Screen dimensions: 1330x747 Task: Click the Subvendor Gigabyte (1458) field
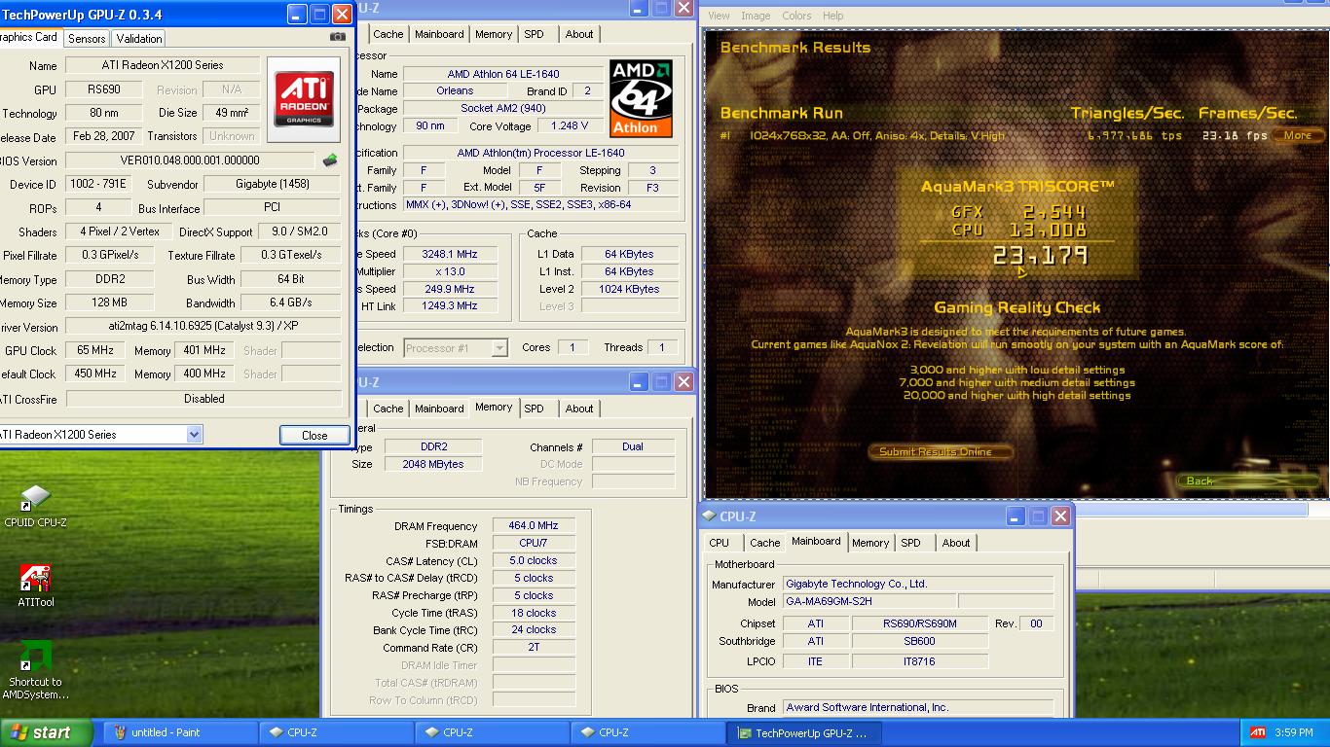(x=272, y=184)
